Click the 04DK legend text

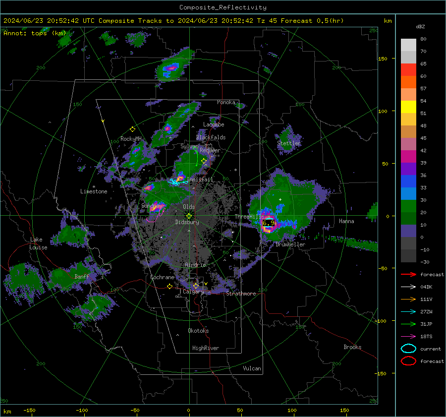(x=426, y=287)
